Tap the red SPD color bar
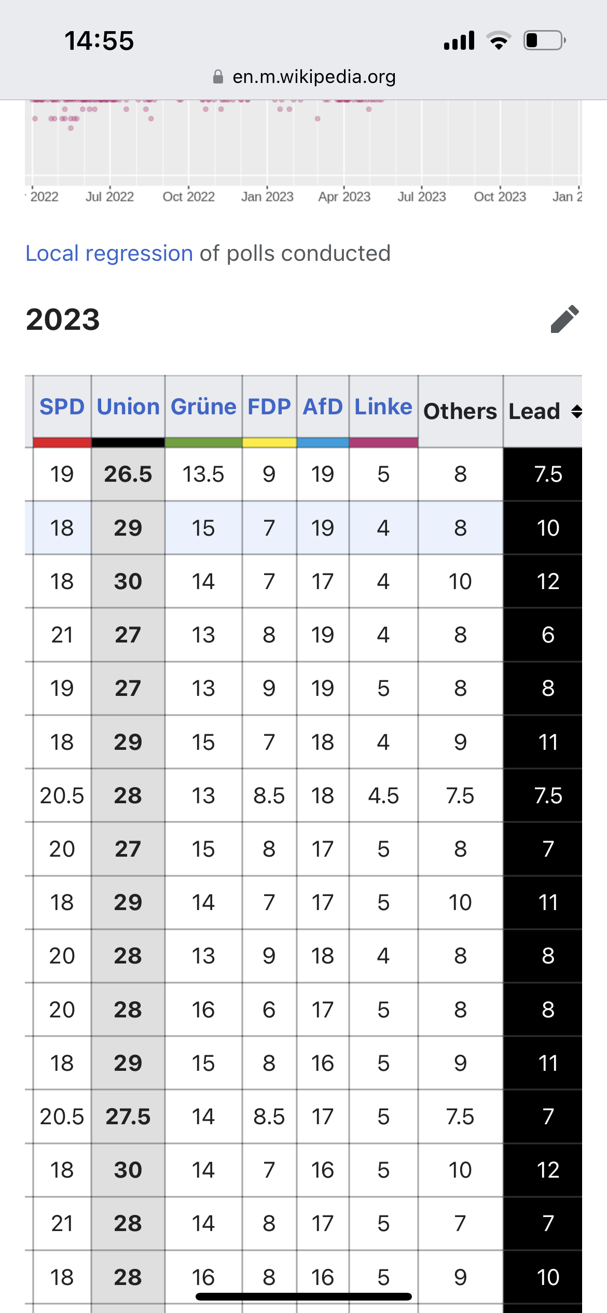 (62, 442)
